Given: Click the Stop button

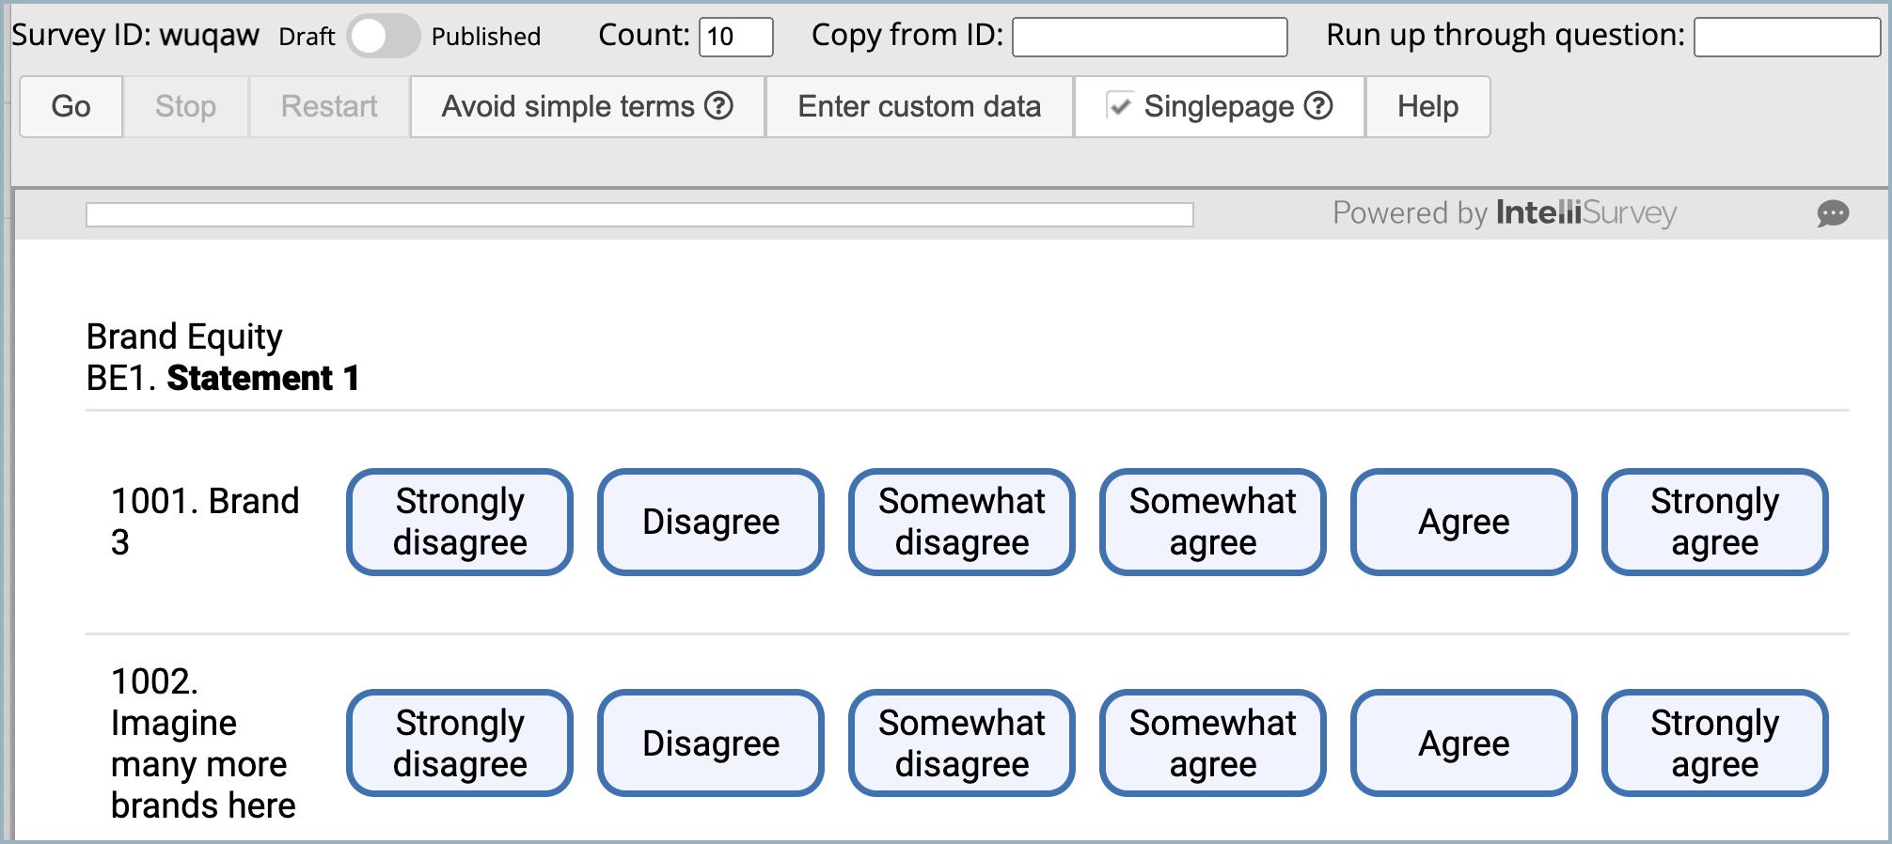Looking at the screenshot, I should point(186,106).
